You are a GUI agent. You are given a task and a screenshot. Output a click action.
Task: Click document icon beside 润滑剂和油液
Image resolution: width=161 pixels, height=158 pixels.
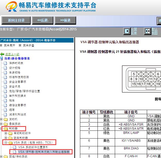click(x=5, y=114)
